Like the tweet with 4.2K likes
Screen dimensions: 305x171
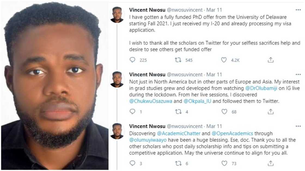tap(224, 59)
